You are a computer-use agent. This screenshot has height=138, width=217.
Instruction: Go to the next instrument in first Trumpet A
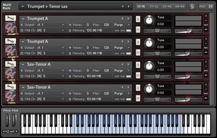128,19
